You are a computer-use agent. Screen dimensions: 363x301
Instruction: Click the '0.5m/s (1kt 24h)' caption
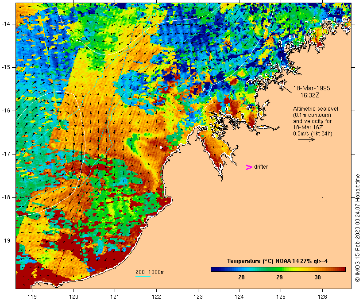coord(313,134)
